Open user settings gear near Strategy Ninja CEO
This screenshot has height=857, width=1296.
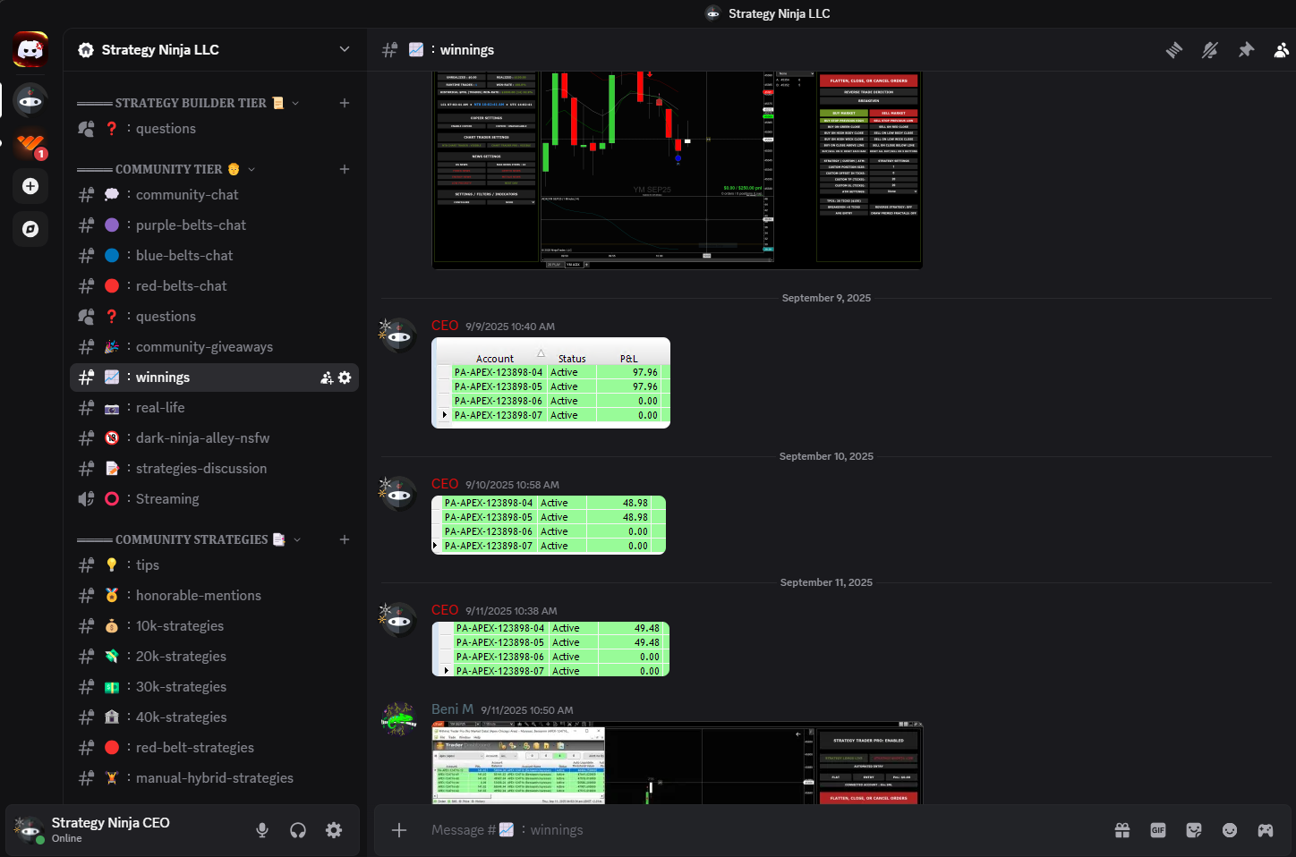(x=333, y=830)
